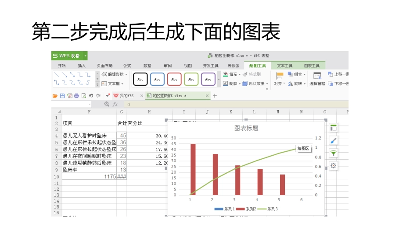The height and width of the screenshot is (234, 417).
Task: Switch to the 我的WPS document tab
Action: [x=126, y=96]
